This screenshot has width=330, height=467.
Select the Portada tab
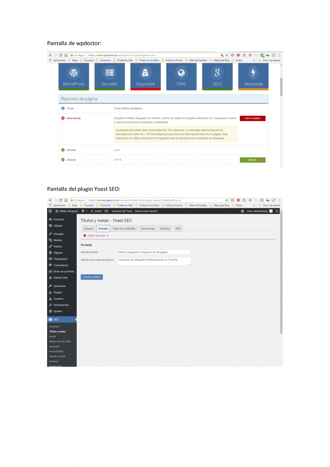[103, 229]
